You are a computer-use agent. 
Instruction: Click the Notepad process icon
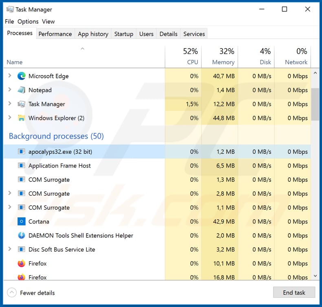click(21, 90)
